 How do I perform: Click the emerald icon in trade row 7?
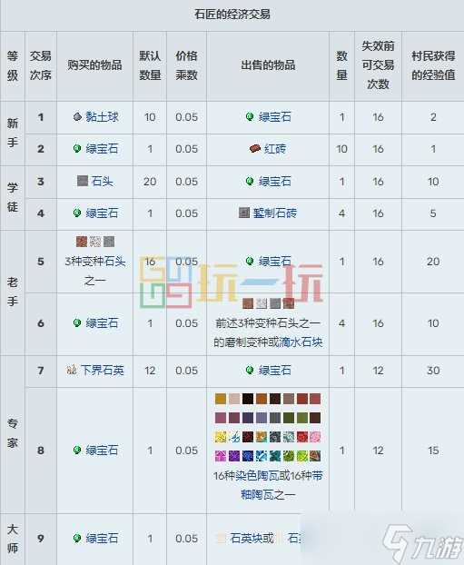point(250,370)
